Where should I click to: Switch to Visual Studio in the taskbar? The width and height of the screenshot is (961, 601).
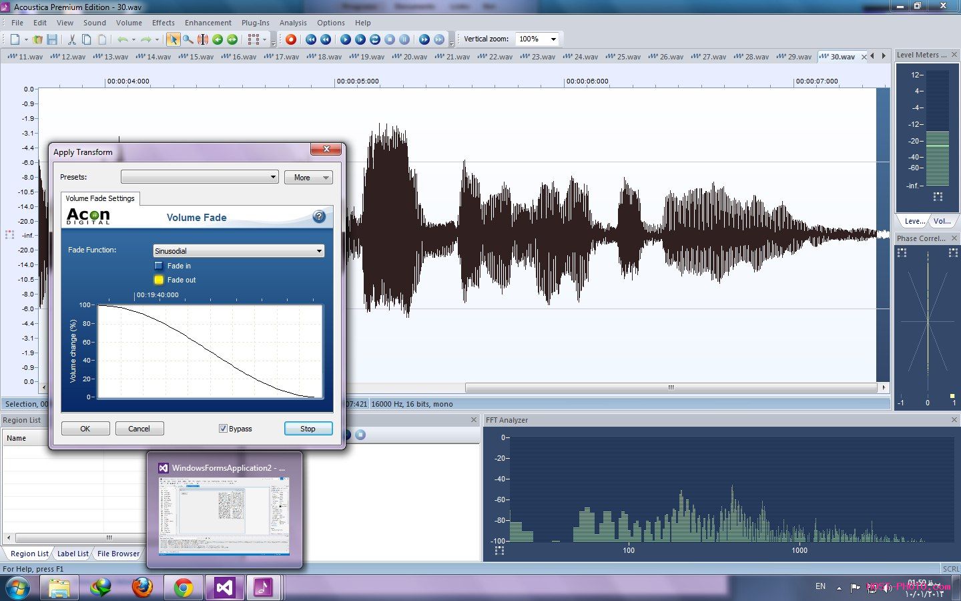click(225, 588)
